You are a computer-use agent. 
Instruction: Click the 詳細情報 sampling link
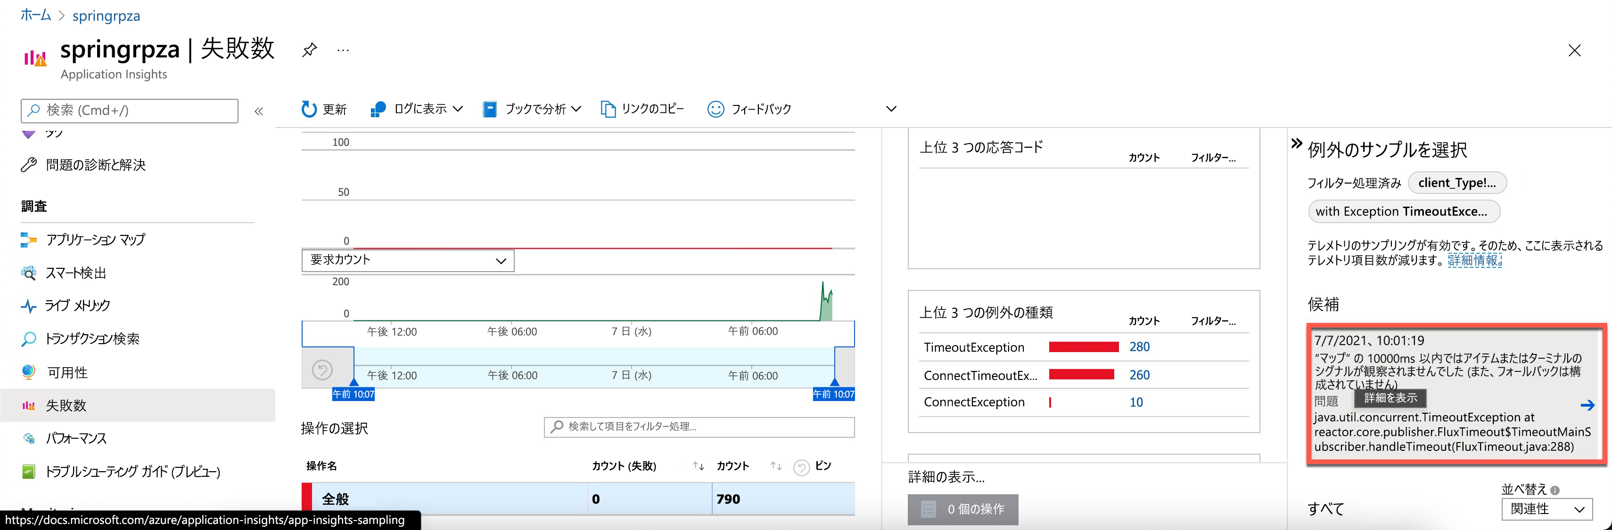click(x=1474, y=261)
